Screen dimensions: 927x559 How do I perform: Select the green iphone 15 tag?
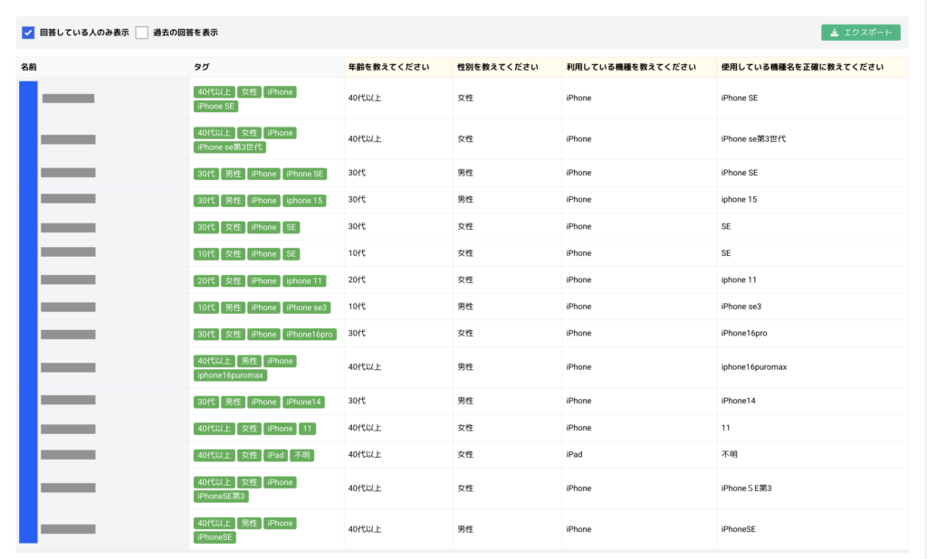coord(304,201)
